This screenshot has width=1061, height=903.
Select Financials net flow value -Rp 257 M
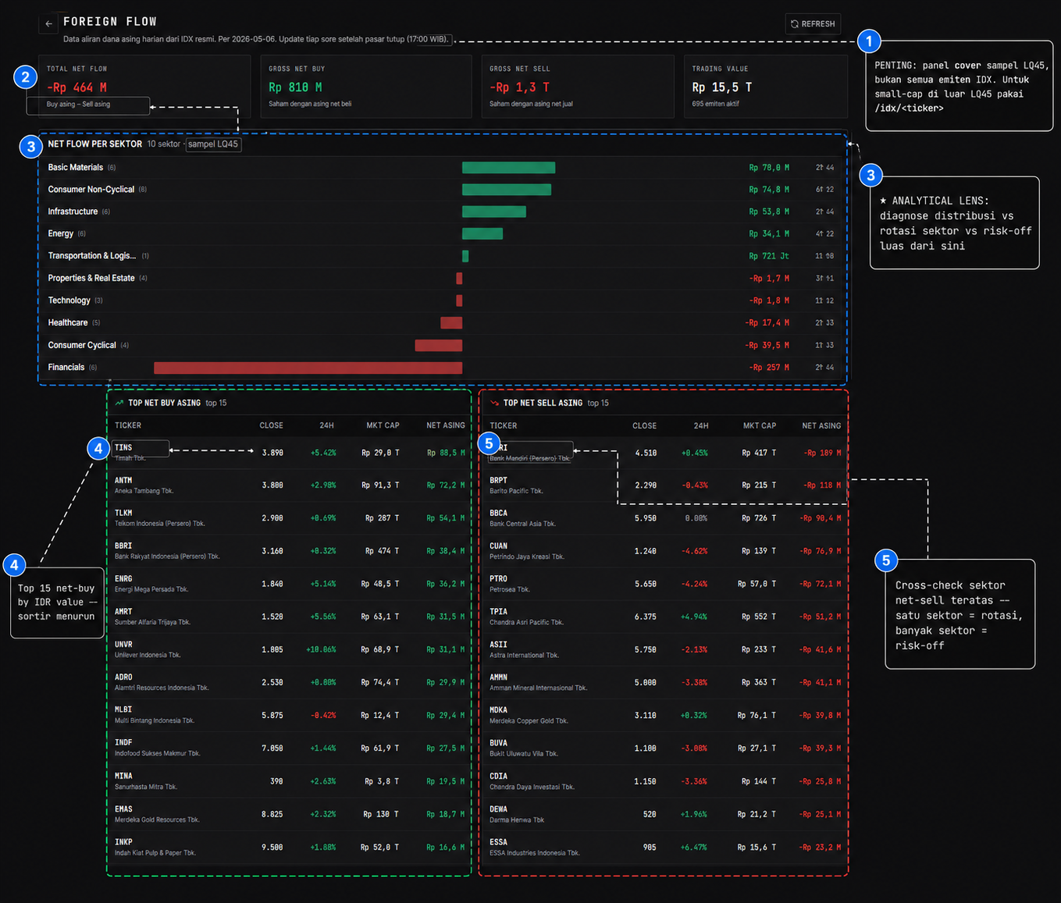tap(769, 368)
